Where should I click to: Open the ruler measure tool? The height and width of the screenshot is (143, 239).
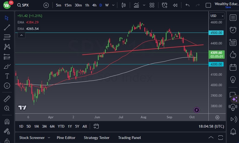7,99
